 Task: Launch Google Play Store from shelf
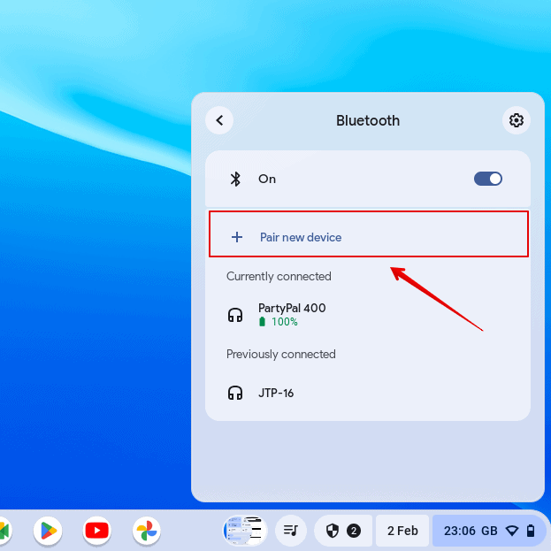(48, 531)
